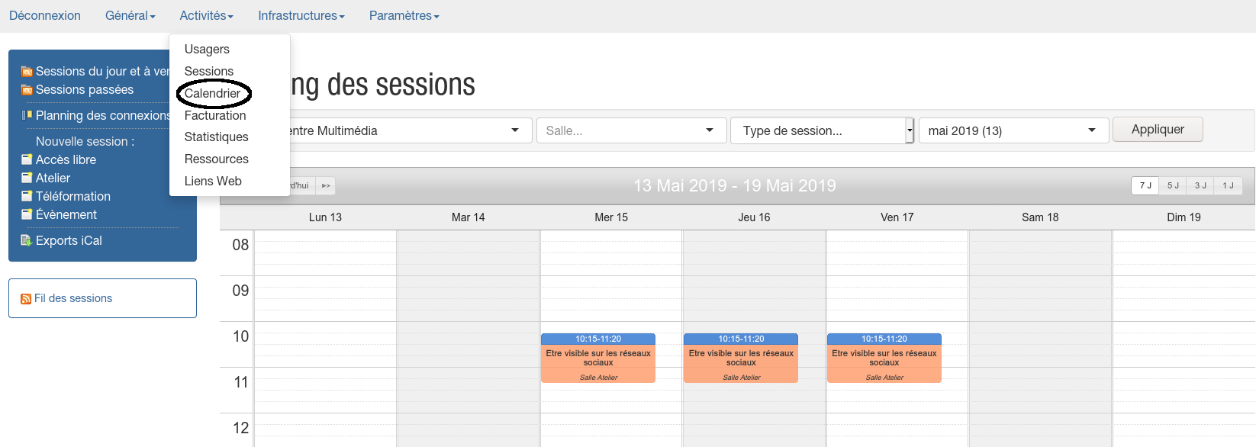Open the Mer 15 réseaux sociaux session
Viewport: 1256px width, 447px height.
598,359
